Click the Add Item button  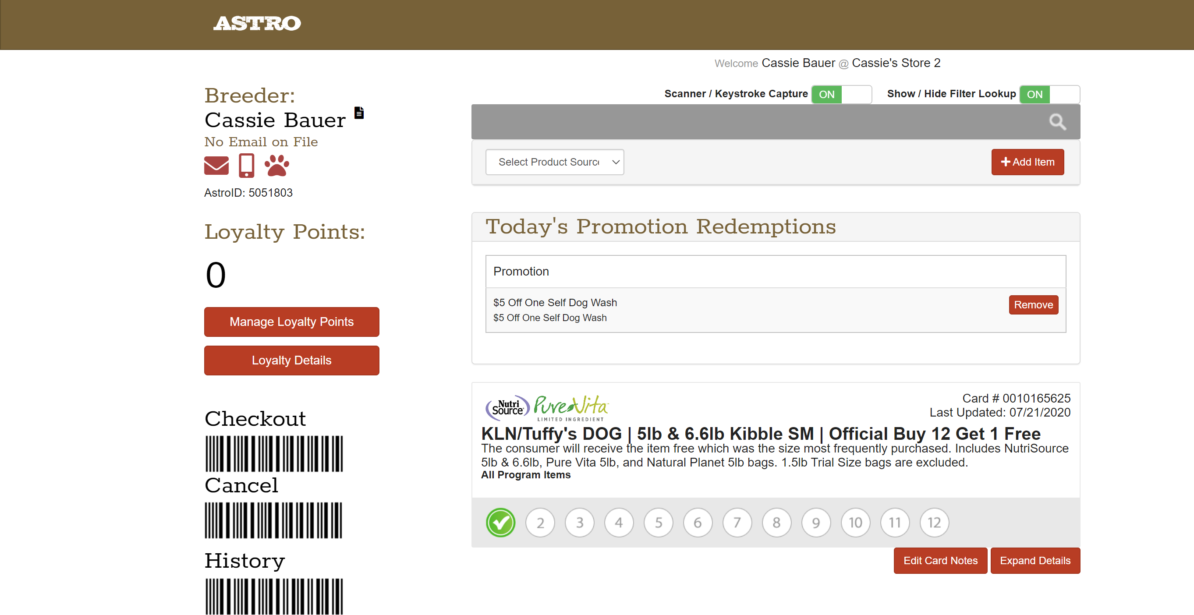click(x=1027, y=162)
